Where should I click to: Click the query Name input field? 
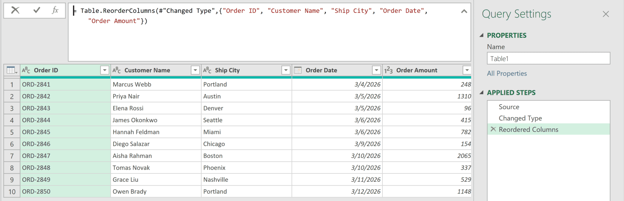click(549, 59)
